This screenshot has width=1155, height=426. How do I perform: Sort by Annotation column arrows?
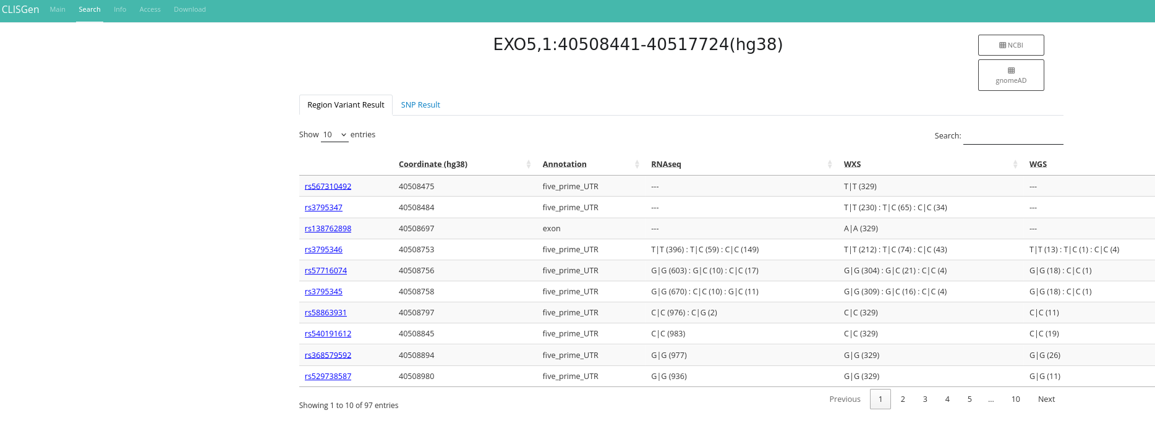click(637, 164)
